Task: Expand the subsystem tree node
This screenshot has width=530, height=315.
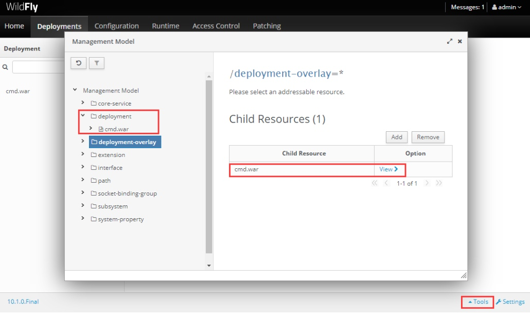Action: 83,205
